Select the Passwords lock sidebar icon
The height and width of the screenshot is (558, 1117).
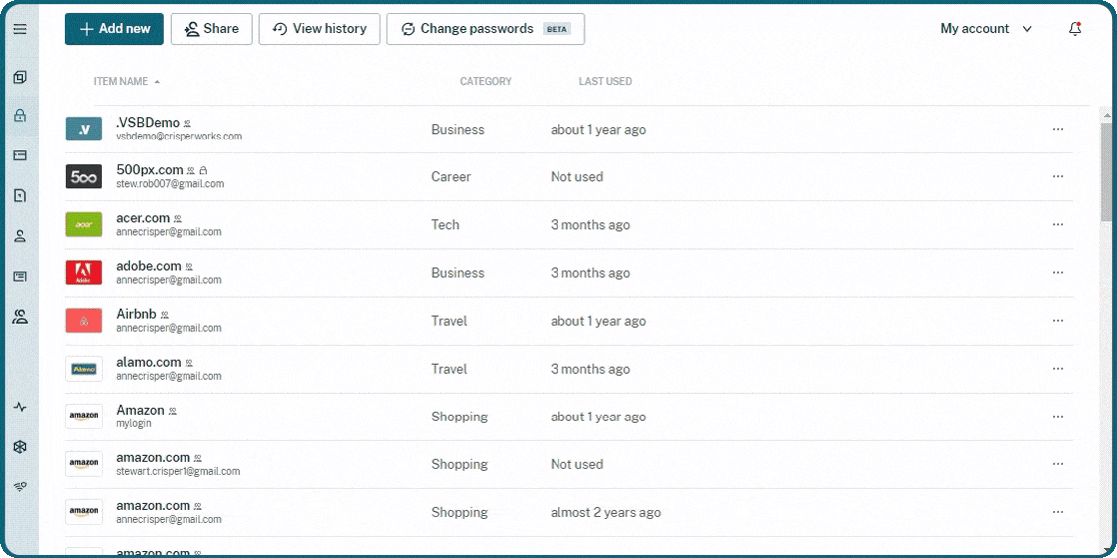coord(20,116)
